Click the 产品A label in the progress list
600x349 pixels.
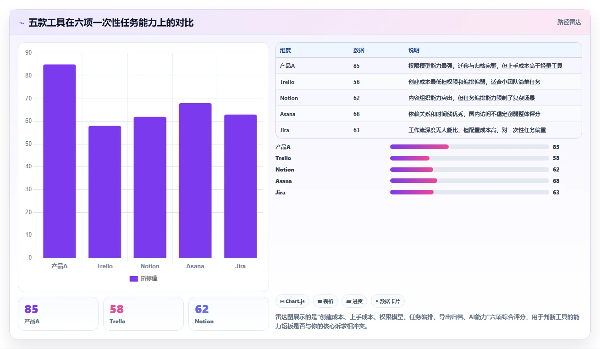(283, 147)
